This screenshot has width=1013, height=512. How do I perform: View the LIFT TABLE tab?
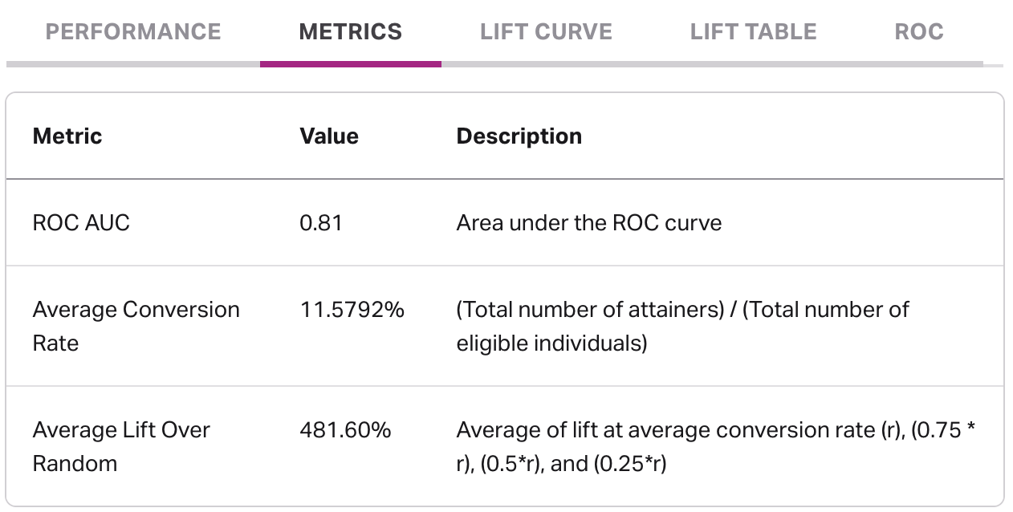pyautogui.click(x=752, y=31)
